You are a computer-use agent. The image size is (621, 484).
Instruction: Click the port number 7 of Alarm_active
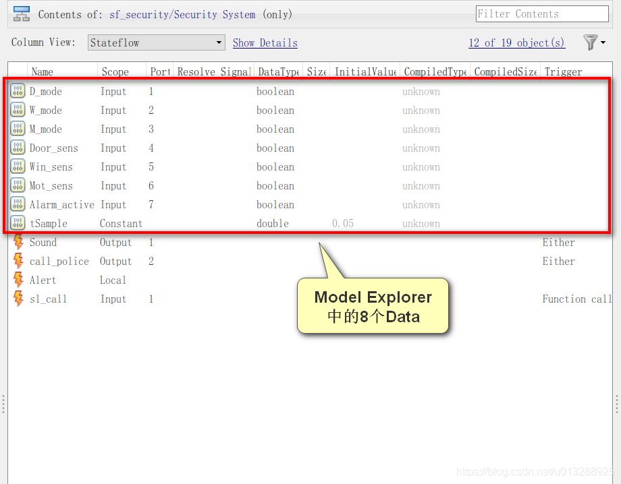[151, 205]
